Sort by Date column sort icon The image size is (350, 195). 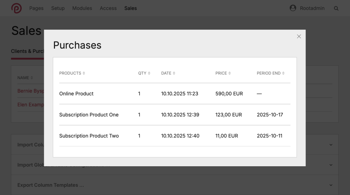[x=174, y=73]
